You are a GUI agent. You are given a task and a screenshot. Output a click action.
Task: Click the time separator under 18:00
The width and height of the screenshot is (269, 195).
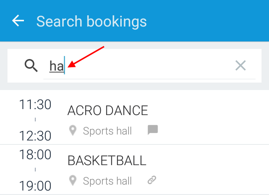pyautogui.click(x=35, y=170)
